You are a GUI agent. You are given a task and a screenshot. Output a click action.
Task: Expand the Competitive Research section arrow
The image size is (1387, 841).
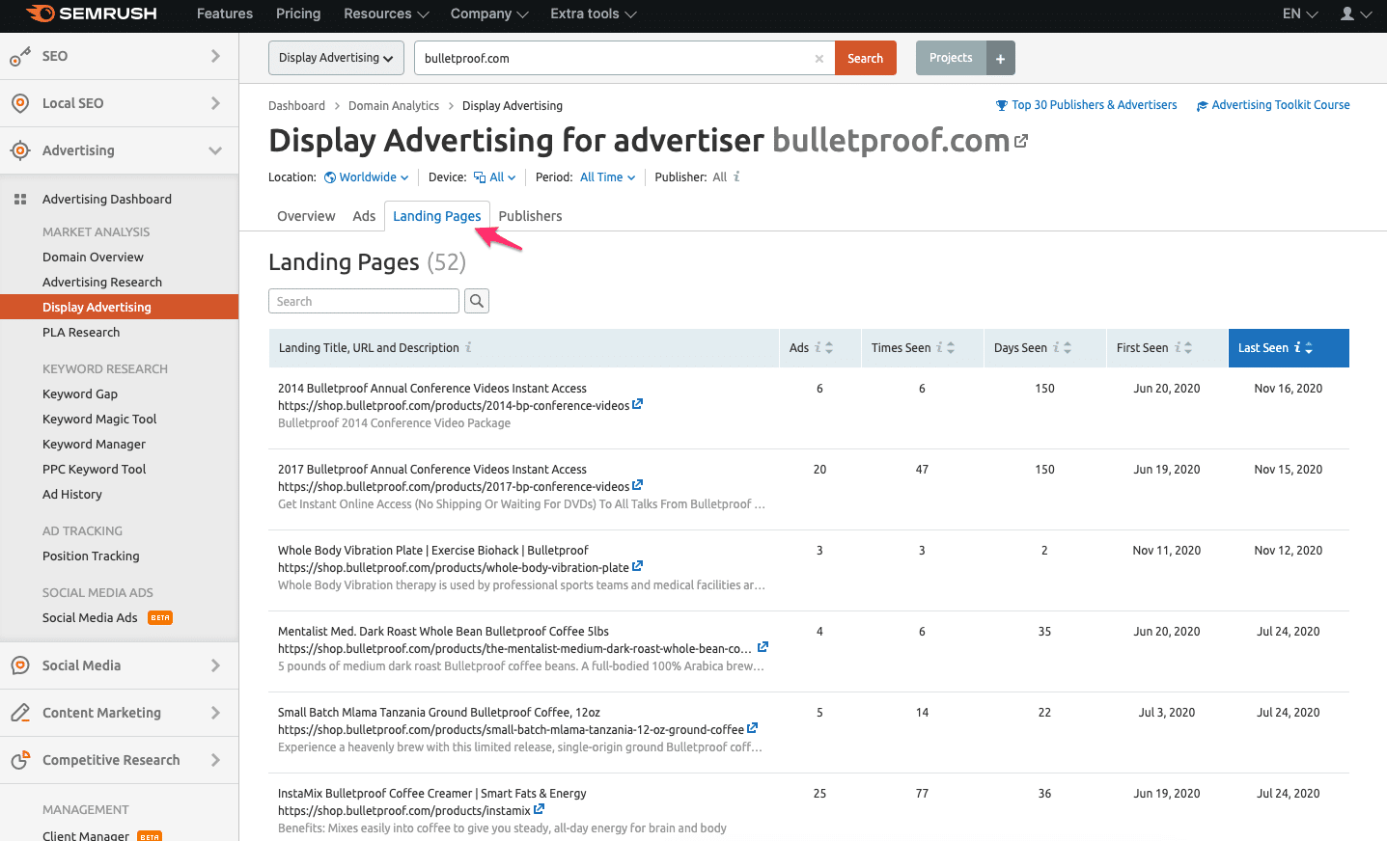[x=215, y=760]
